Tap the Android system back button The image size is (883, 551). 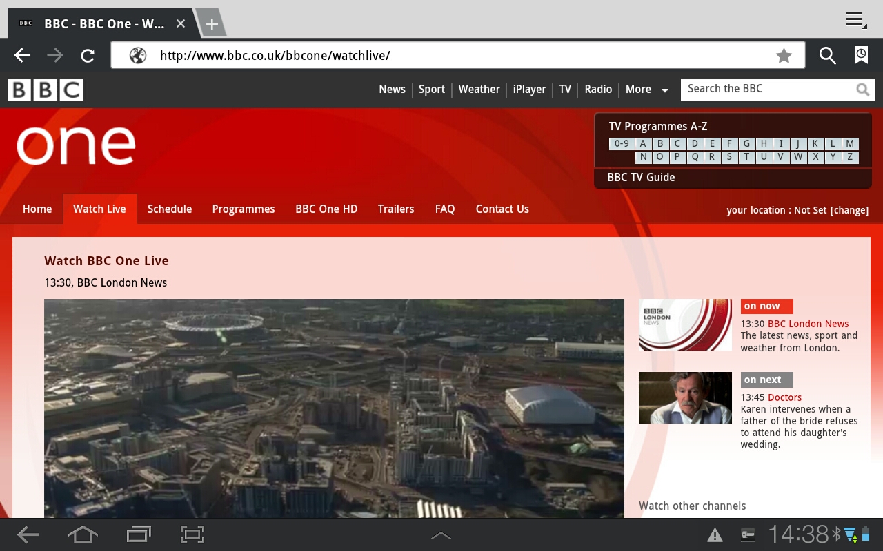tap(28, 534)
